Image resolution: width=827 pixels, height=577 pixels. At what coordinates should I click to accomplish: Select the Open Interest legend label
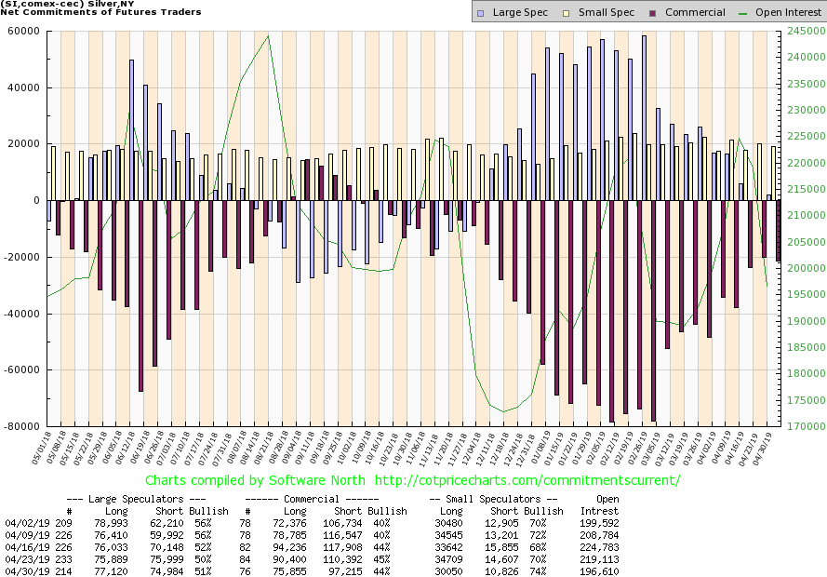tap(790, 13)
